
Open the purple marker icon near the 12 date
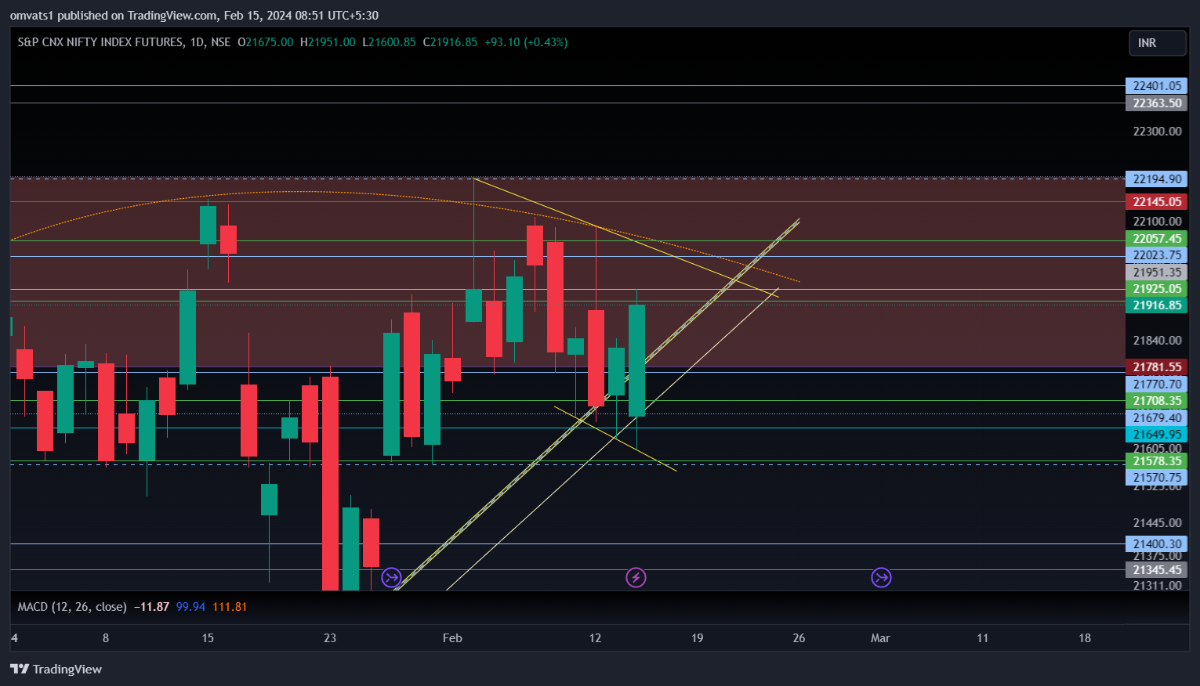click(636, 578)
